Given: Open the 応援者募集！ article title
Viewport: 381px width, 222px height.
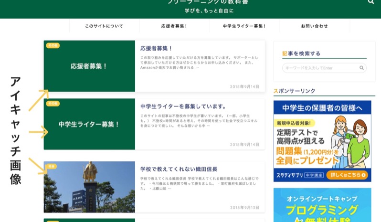Looking at the screenshot, I should [x=156, y=48].
